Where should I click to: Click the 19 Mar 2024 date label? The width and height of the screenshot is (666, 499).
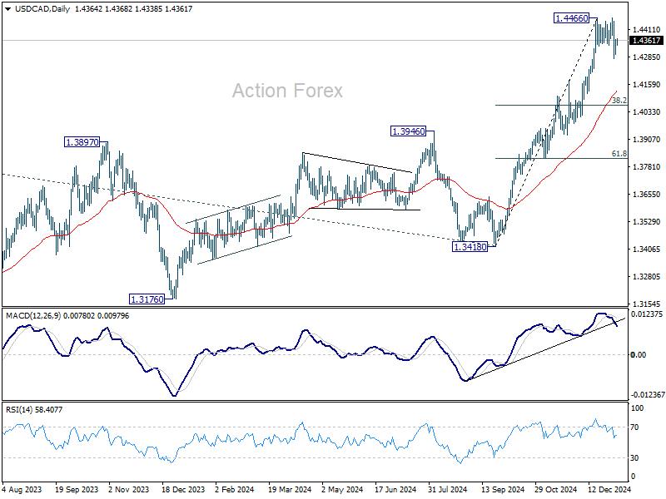290,490
